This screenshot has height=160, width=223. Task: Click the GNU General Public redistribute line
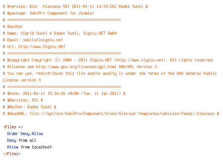click(x=110, y=73)
